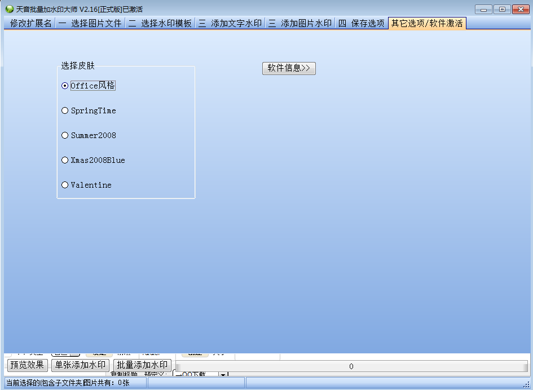Expand the partially hidden dropdown arrow at bottom
This screenshot has height=390, width=533.
[x=223, y=374]
